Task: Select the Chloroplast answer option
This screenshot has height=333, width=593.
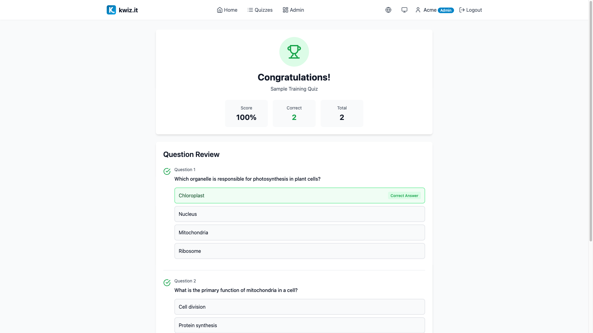Action: pos(300,195)
